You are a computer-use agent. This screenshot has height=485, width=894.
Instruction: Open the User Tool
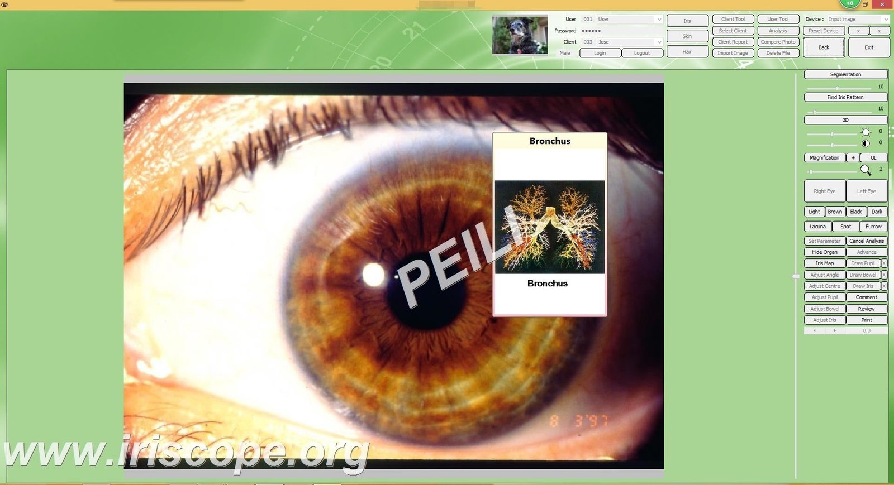click(x=778, y=19)
